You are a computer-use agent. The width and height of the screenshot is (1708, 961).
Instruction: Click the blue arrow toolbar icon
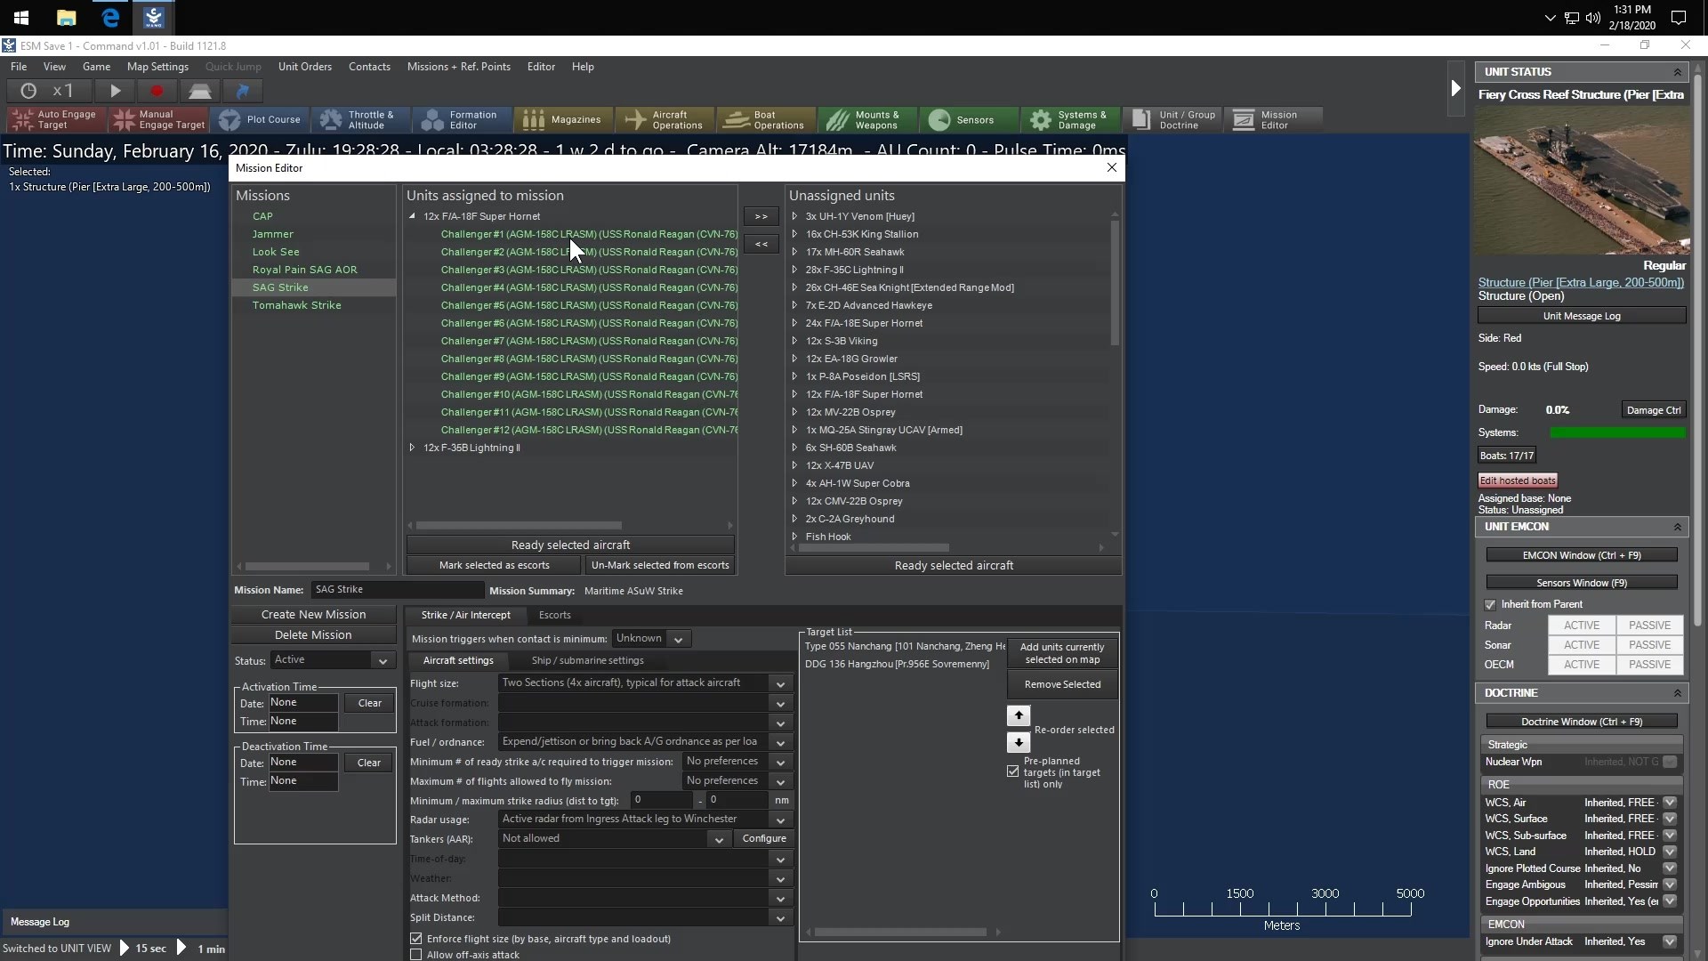click(242, 91)
